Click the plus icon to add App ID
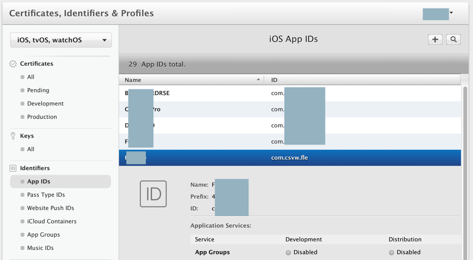This screenshot has height=260, width=473. [435, 40]
